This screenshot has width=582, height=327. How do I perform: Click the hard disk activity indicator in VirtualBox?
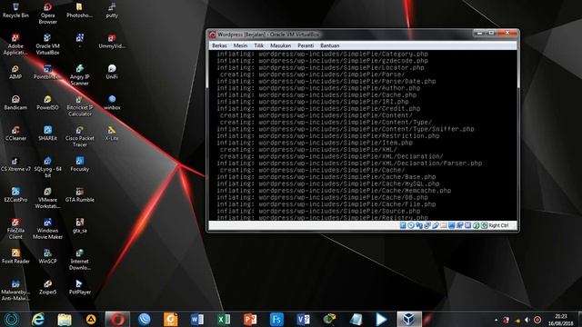pos(403,225)
